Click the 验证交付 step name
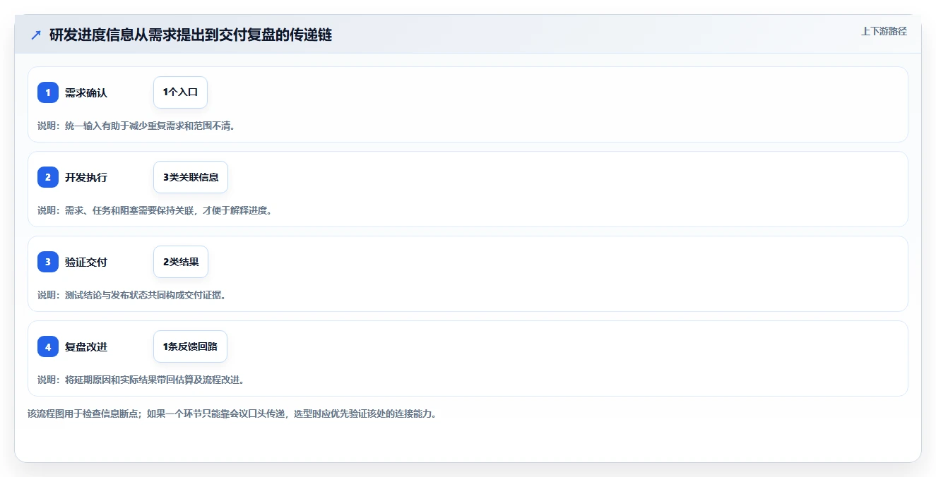 click(86, 262)
